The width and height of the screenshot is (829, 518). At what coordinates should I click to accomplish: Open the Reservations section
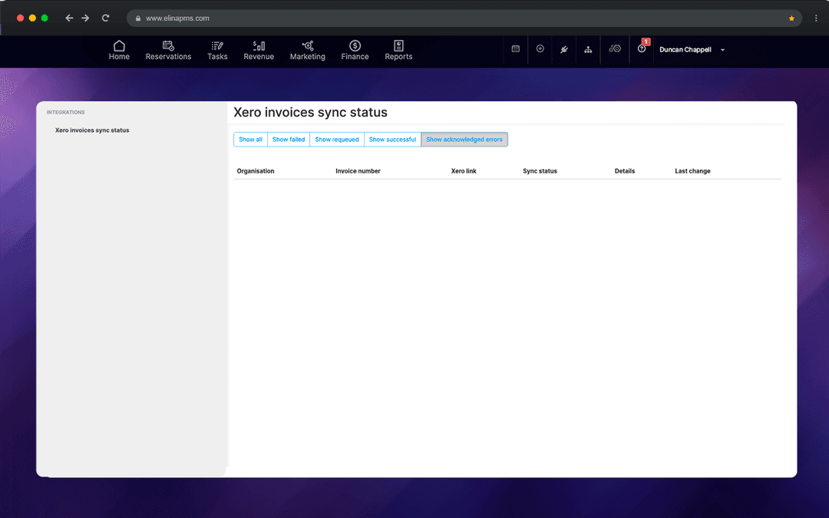pos(168,50)
